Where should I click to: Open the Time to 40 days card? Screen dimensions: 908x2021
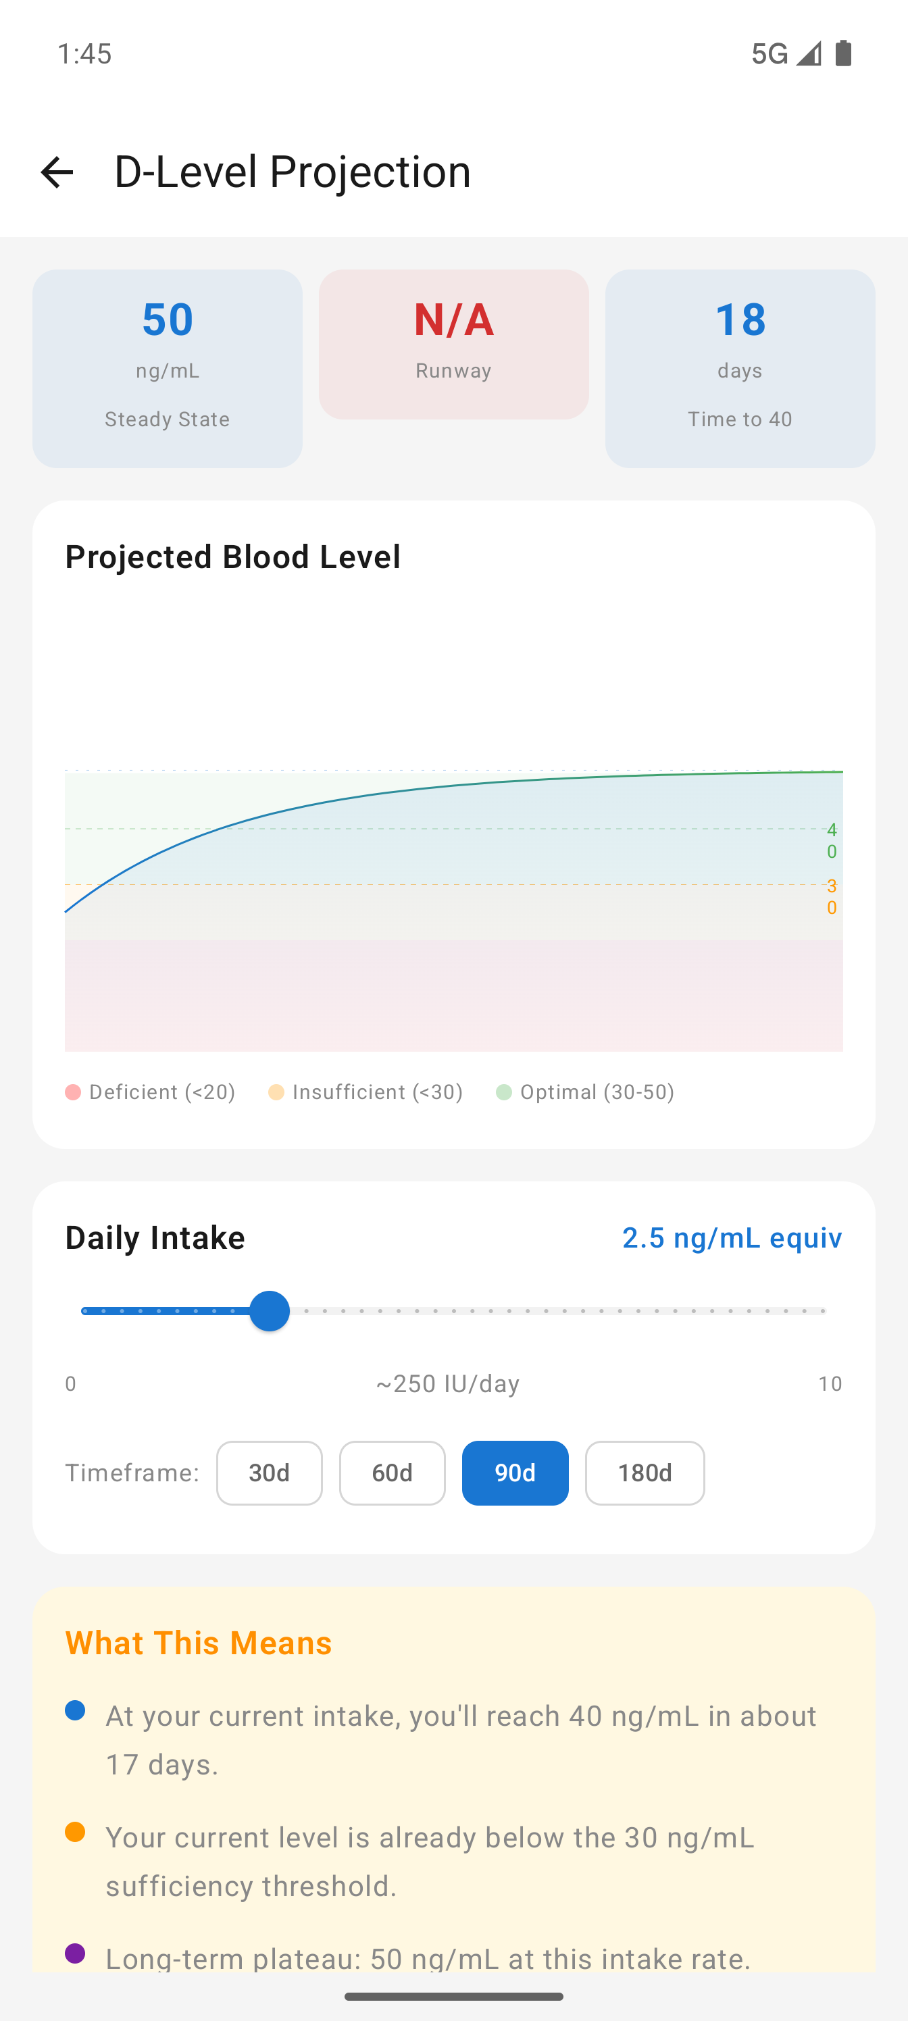tap(739, 369)
